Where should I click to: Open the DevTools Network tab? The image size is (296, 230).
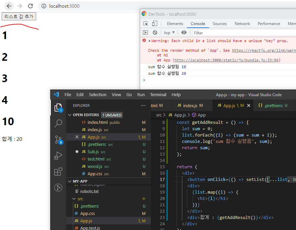(242, 24)
